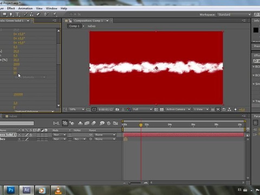Open Composition Comp 1 panel dropdown arrow
The height and width of the screenshot is (195, 260).
click(x=107, y=21)
